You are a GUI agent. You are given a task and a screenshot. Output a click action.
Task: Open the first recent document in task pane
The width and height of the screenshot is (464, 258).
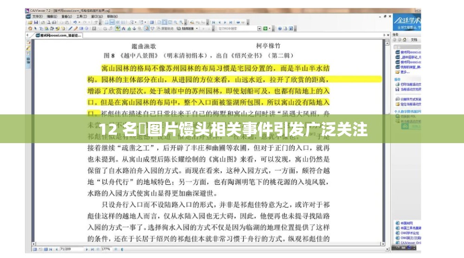408,52
